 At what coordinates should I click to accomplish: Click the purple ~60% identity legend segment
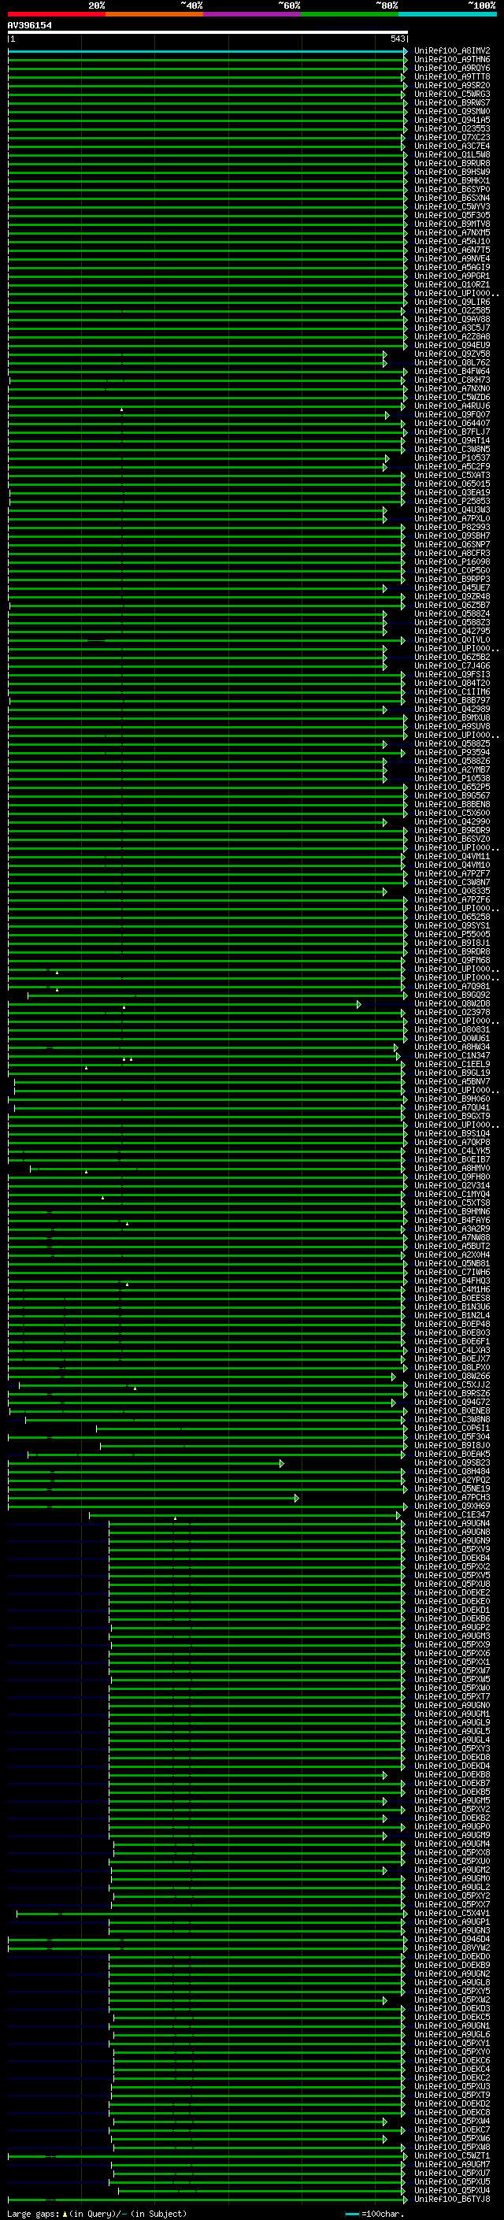tap(251, 14)
